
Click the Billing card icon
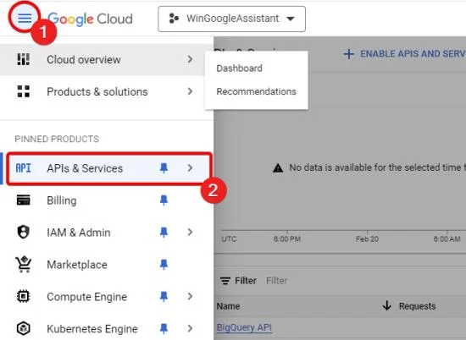click(23, 200)
